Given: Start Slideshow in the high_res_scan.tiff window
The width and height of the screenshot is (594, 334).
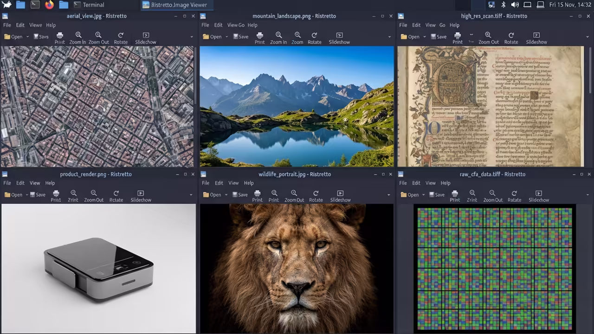Looking at the screenshot, I should coord(536,38).
